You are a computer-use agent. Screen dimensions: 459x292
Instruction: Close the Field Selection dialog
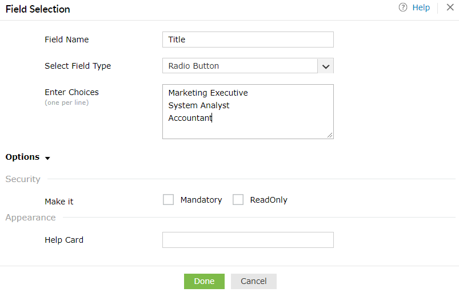coord(450,7)
